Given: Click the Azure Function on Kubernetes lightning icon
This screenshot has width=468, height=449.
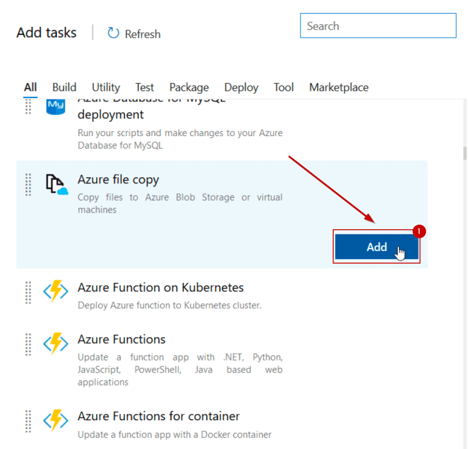Looking at the screenshot, I should pos(56,291).
